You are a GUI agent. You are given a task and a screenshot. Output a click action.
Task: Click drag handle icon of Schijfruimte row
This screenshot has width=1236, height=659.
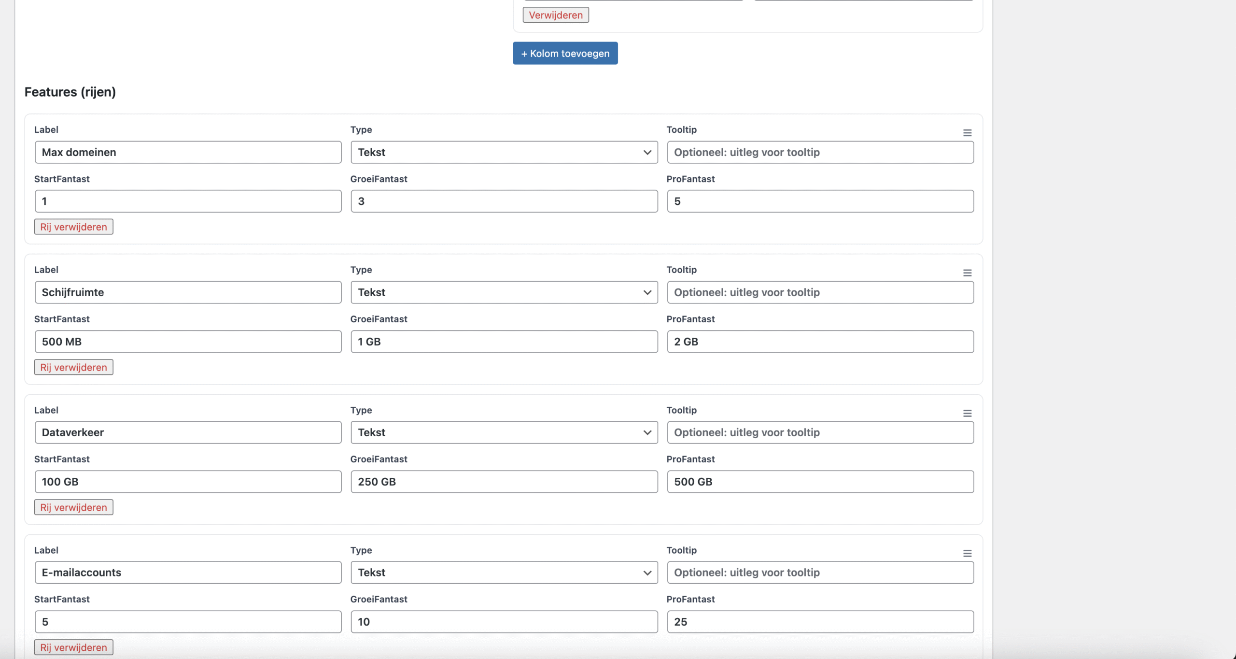pos(967,273)
